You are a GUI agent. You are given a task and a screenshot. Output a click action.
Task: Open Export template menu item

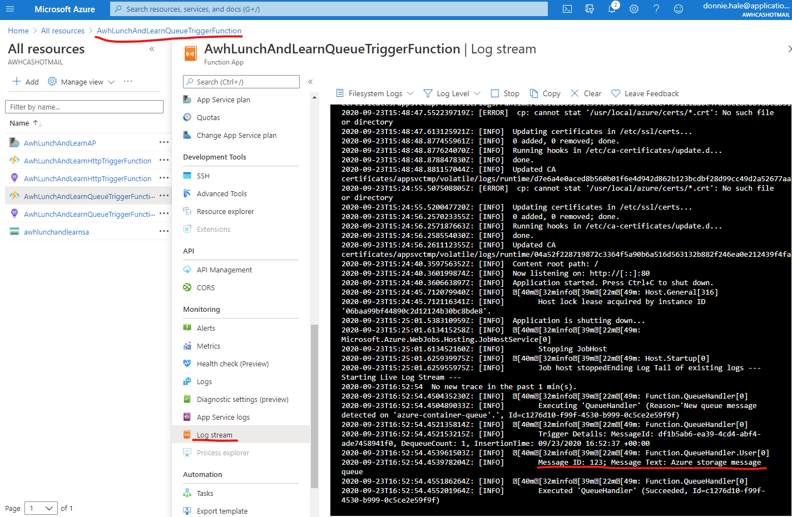point(222,511)
